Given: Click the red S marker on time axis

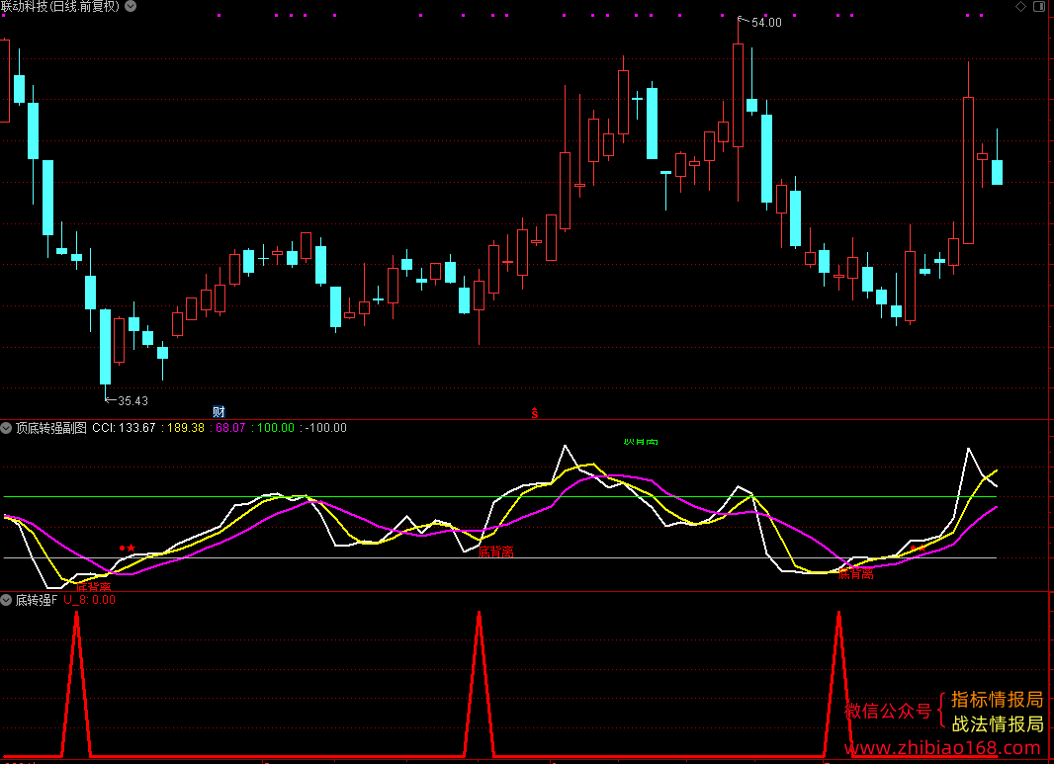Looking at the screenshot, I should [534, 413].
